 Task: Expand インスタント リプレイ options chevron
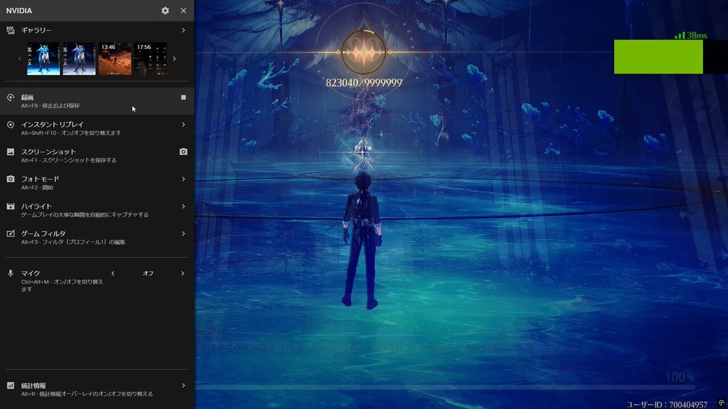(x=183, y=124)
